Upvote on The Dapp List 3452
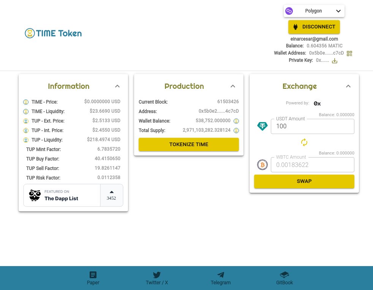This screenshot has height=290, width=373. coord(112,195)
